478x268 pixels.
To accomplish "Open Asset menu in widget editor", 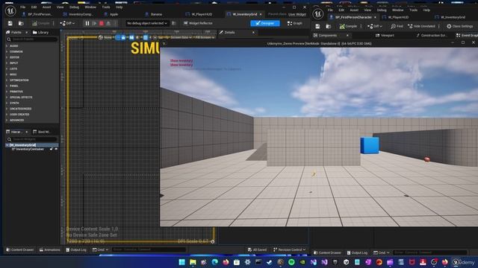I will 46,7.
